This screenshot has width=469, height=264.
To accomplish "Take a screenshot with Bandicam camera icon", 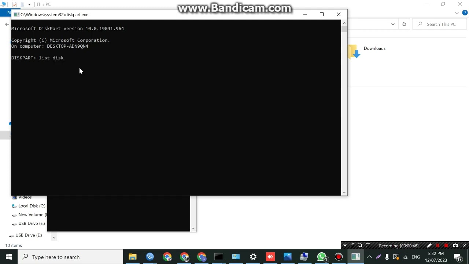I will pos(455,246).
